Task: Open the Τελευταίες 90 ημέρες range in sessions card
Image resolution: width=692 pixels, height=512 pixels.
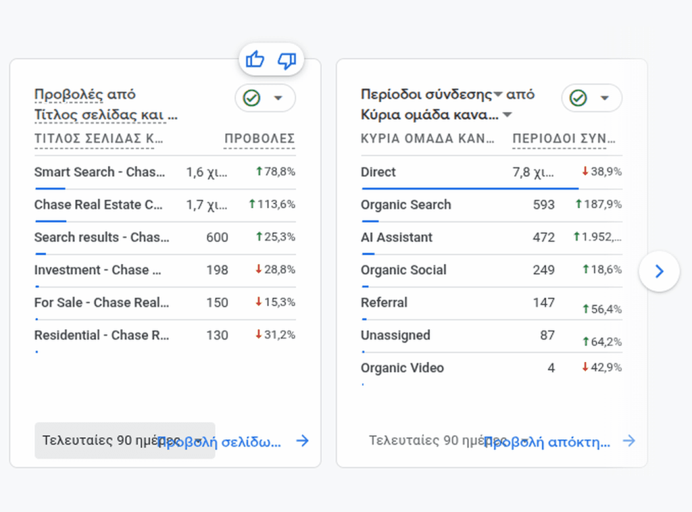Action: coord(450,440)
